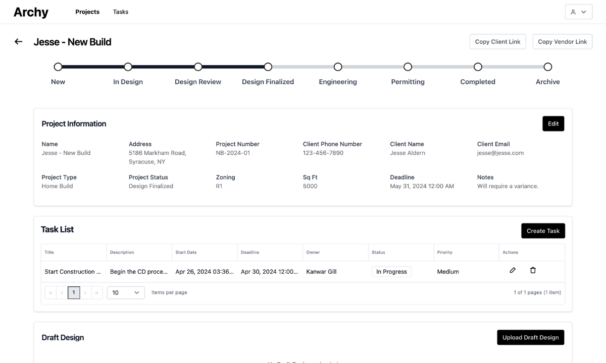The image size is (606, 363).
Task: Click the client phone number 123-456-7890
Action: (x=323, y=153)
